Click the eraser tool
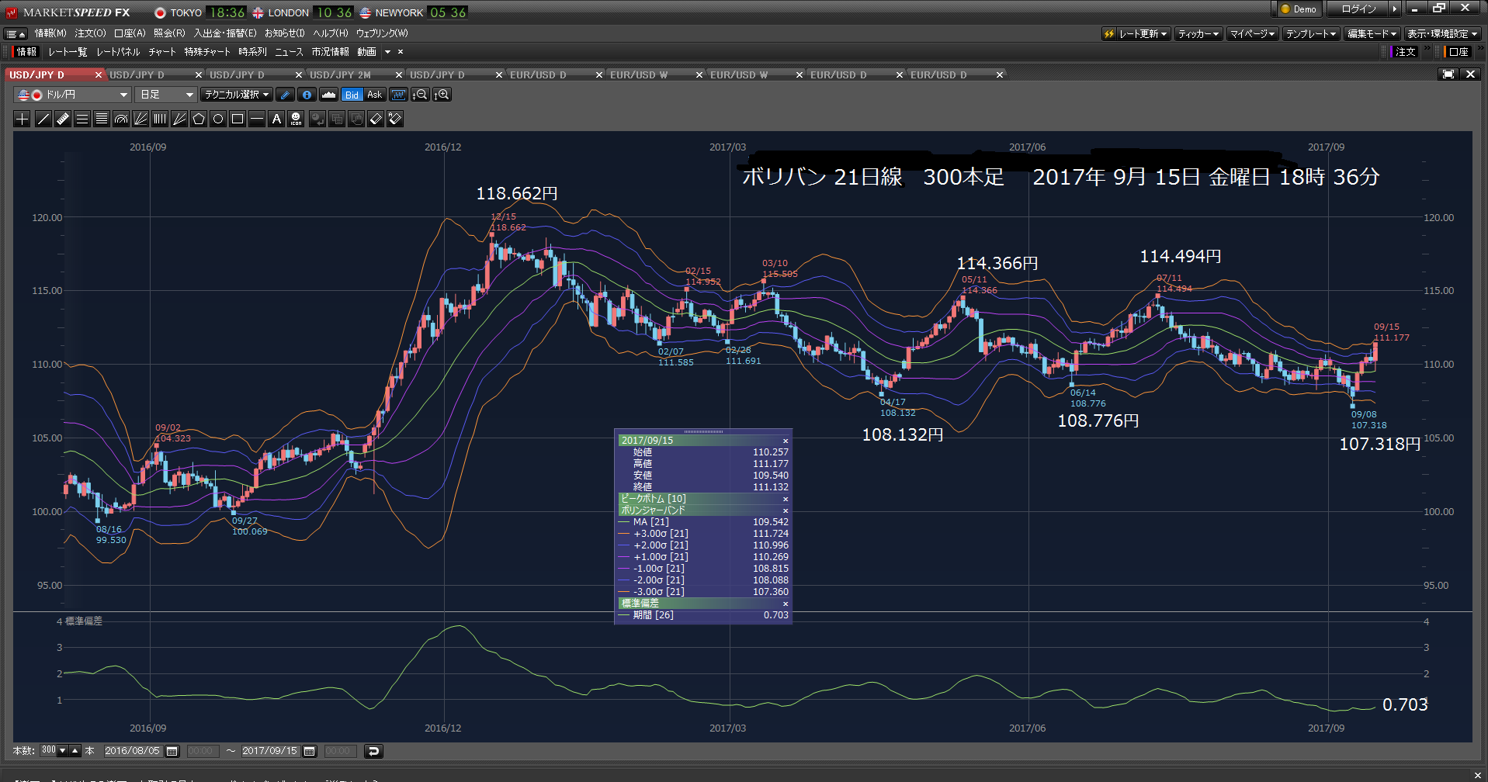Screen dimensions: 1488x782 376,119
